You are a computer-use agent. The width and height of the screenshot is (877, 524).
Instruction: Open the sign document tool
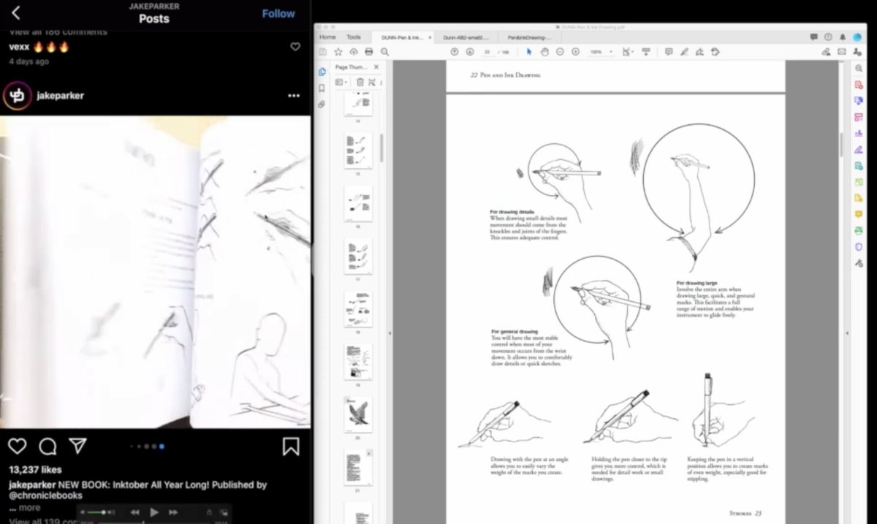tap(699, 52)
